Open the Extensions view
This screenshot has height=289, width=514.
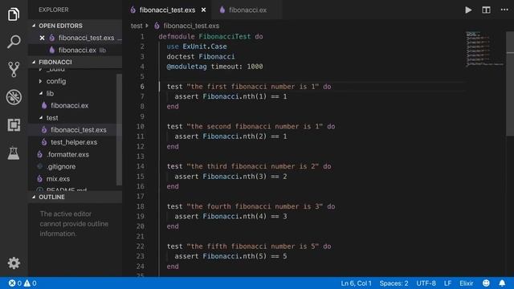(x=14, y=125)
